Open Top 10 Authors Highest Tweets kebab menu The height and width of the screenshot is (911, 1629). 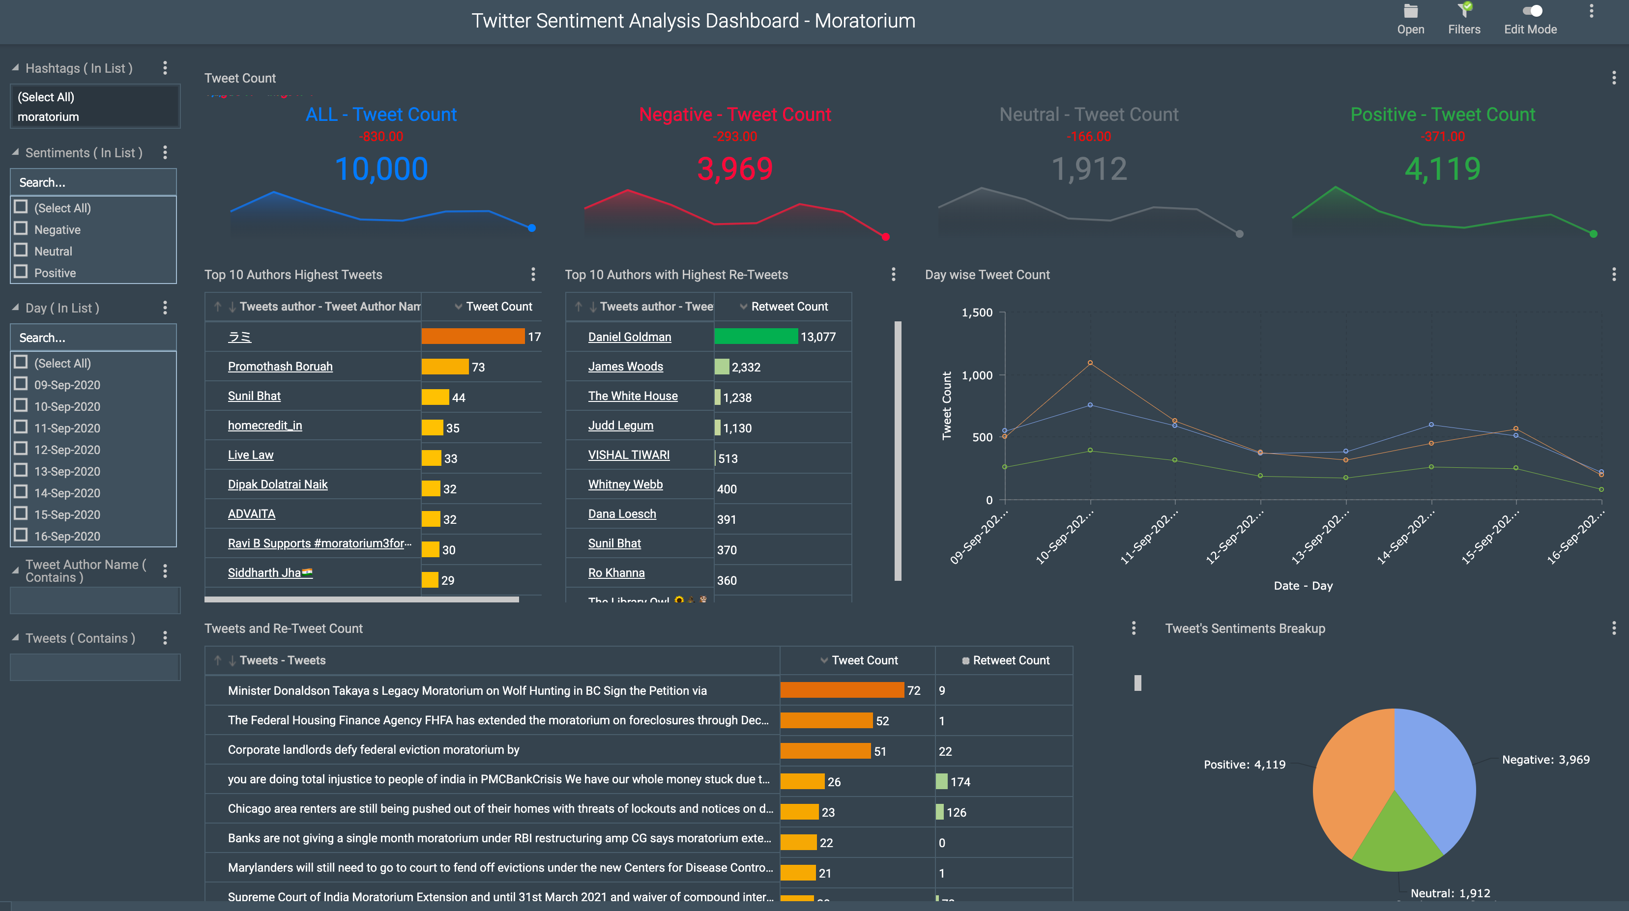533,274
